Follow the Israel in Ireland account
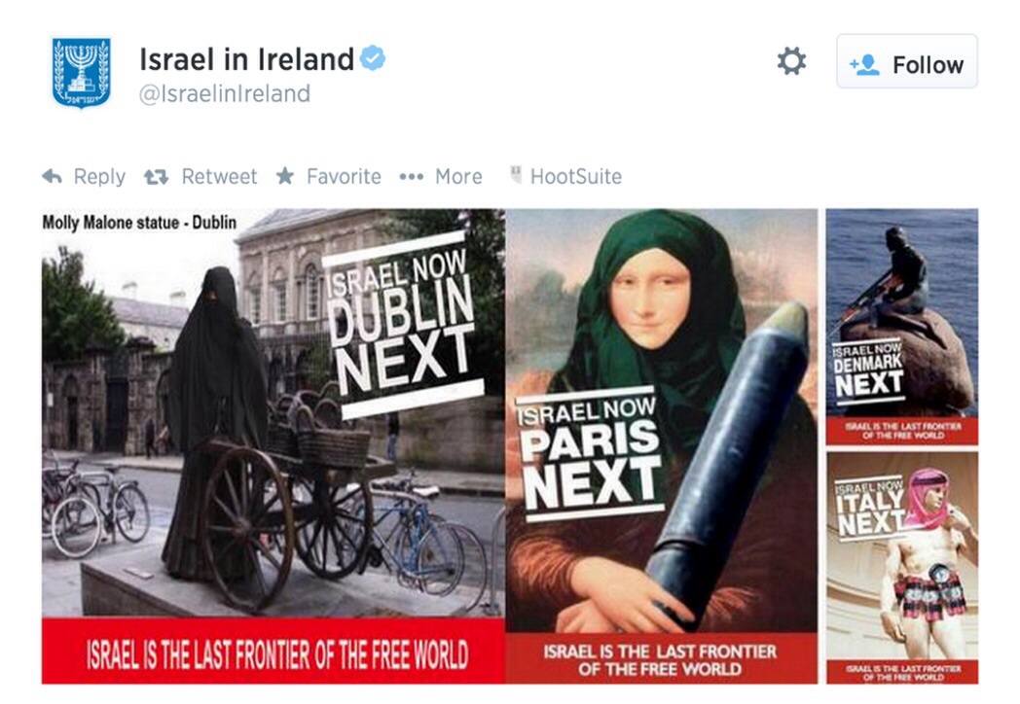 point(907,61)
